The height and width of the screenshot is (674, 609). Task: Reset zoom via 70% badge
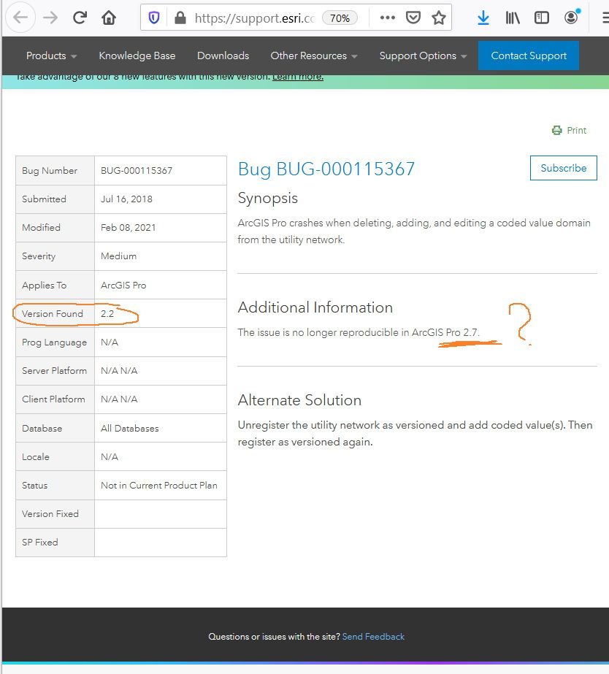[x=340, y=18]
